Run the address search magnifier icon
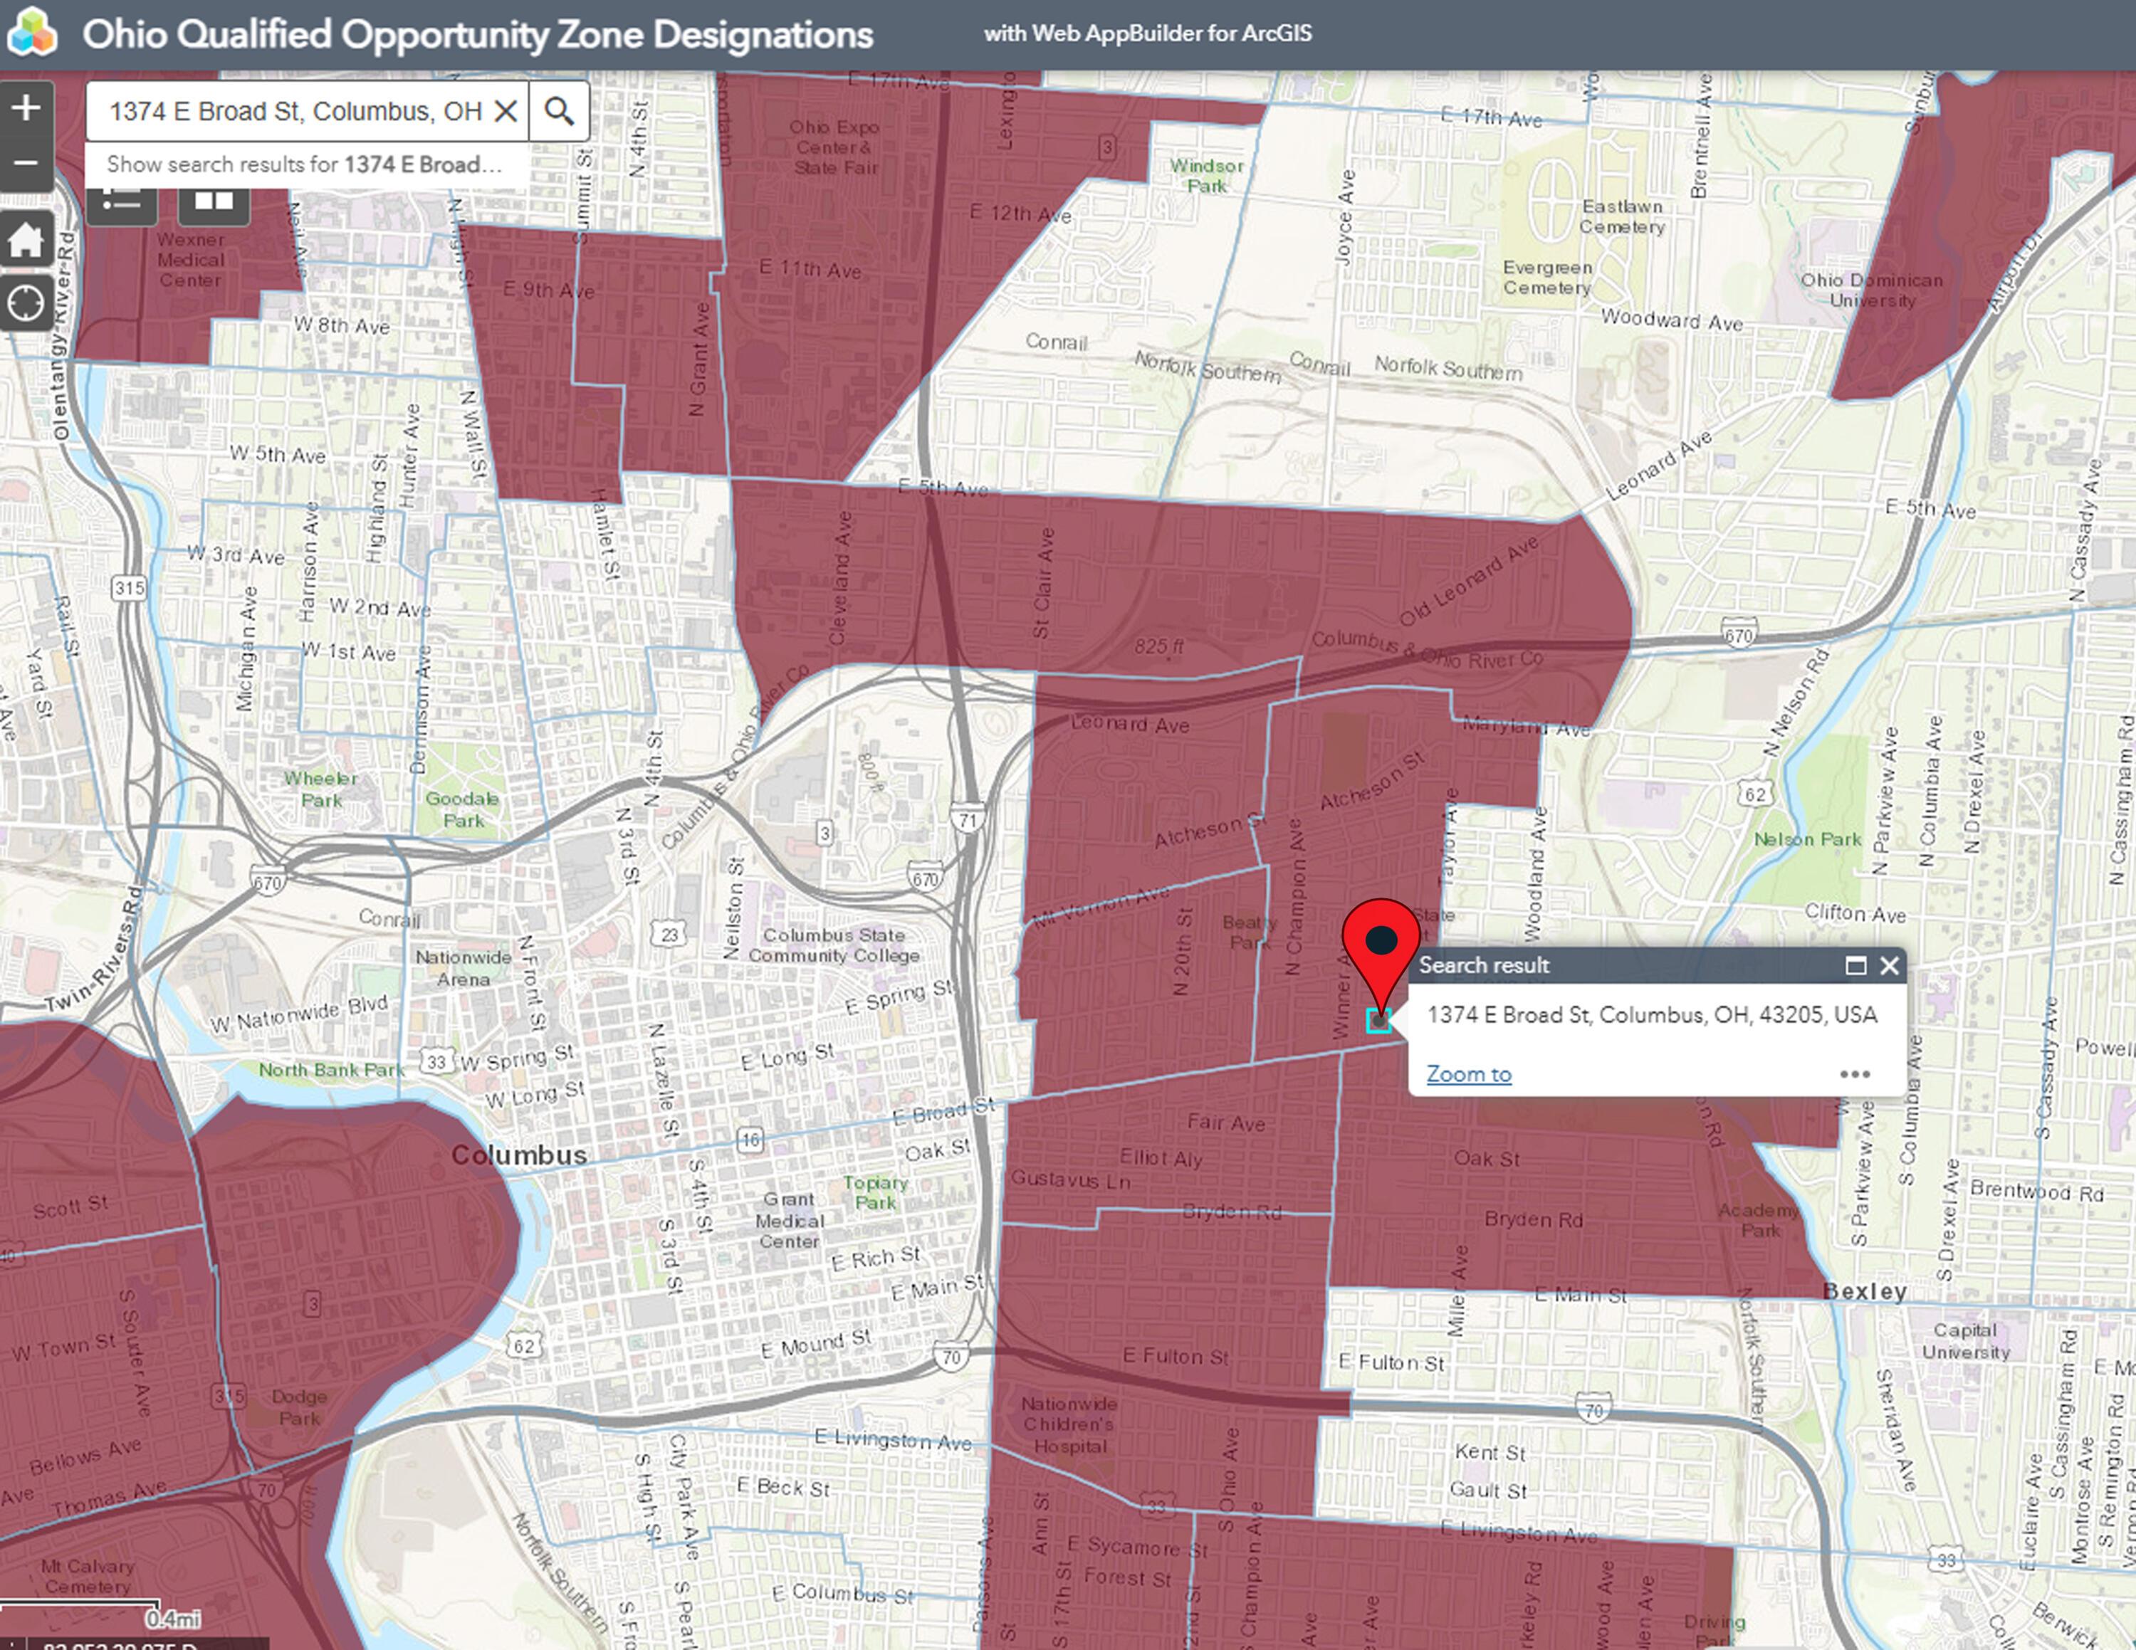 pos(560,112)
